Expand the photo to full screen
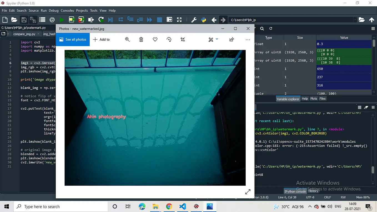The height and width of the screenshot is (212, 377). [x=248, y=191]
